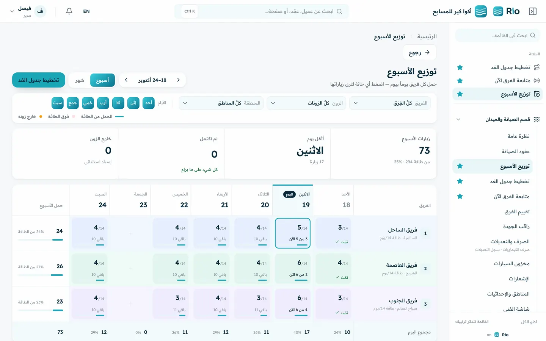
Task: Open the فيصل user account menu
Action: point(28,11)
